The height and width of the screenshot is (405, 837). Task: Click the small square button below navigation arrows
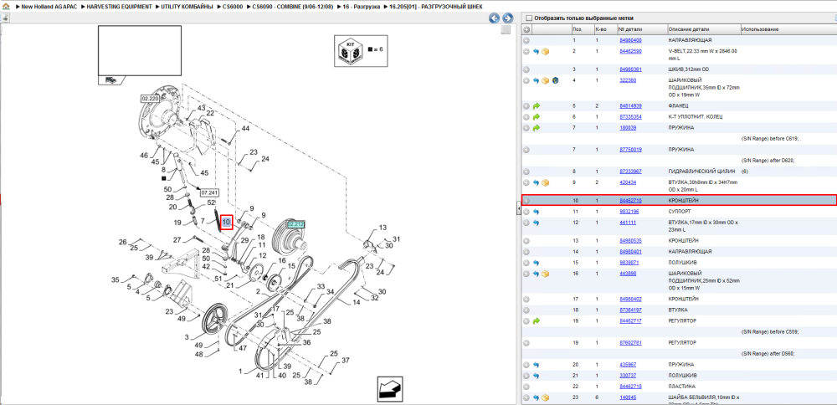pos(506,30)
